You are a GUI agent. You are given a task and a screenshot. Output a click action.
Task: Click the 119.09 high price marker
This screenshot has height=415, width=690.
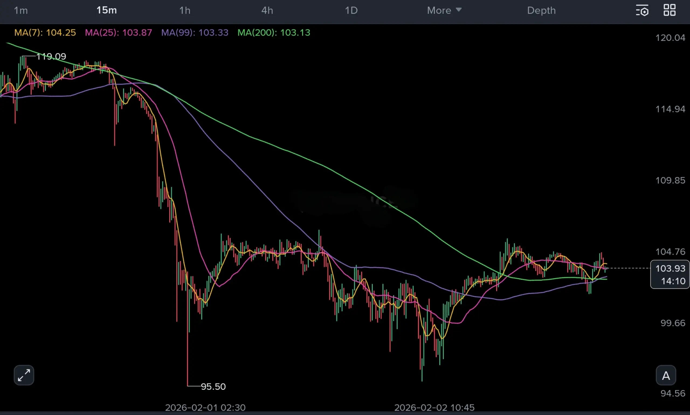51,57
